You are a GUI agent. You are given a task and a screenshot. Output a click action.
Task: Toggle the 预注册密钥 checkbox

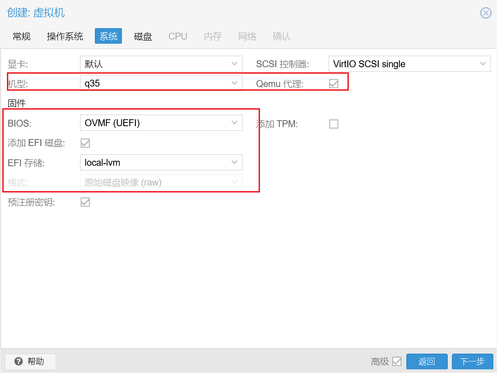85,202
